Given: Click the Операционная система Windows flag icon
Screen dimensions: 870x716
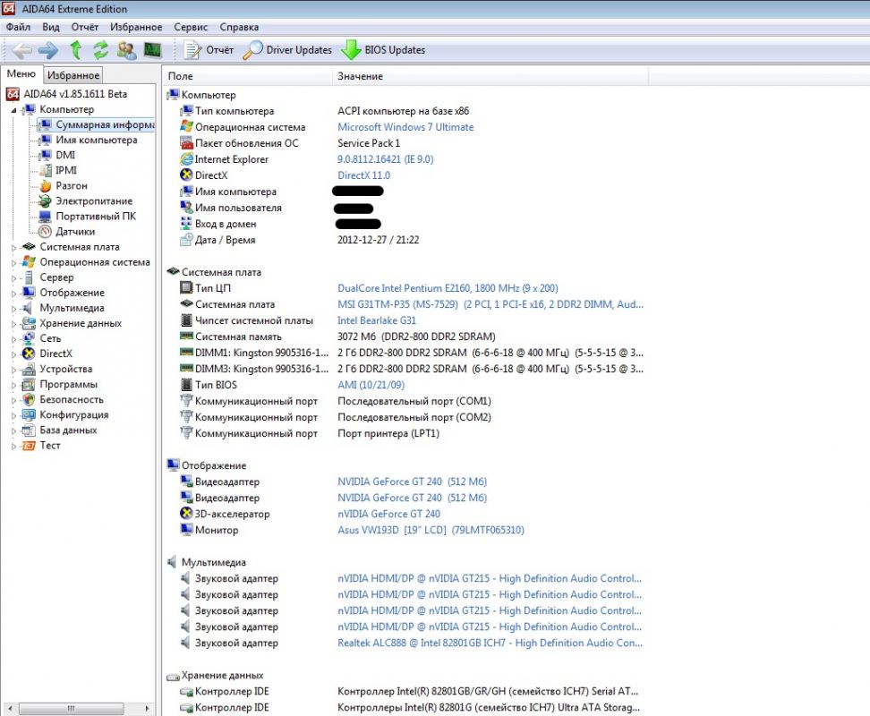Looking at the screenshot, I should pos(29,262).
